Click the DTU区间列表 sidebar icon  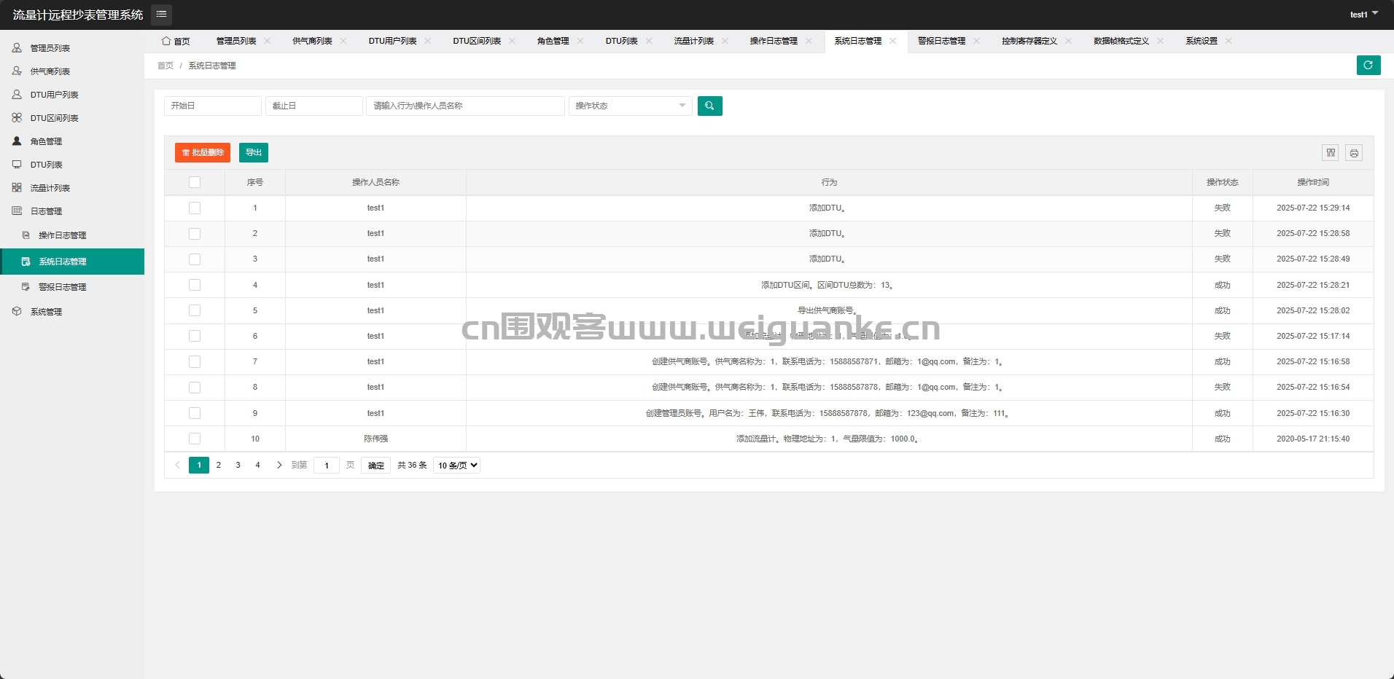[x=17, y=117]
